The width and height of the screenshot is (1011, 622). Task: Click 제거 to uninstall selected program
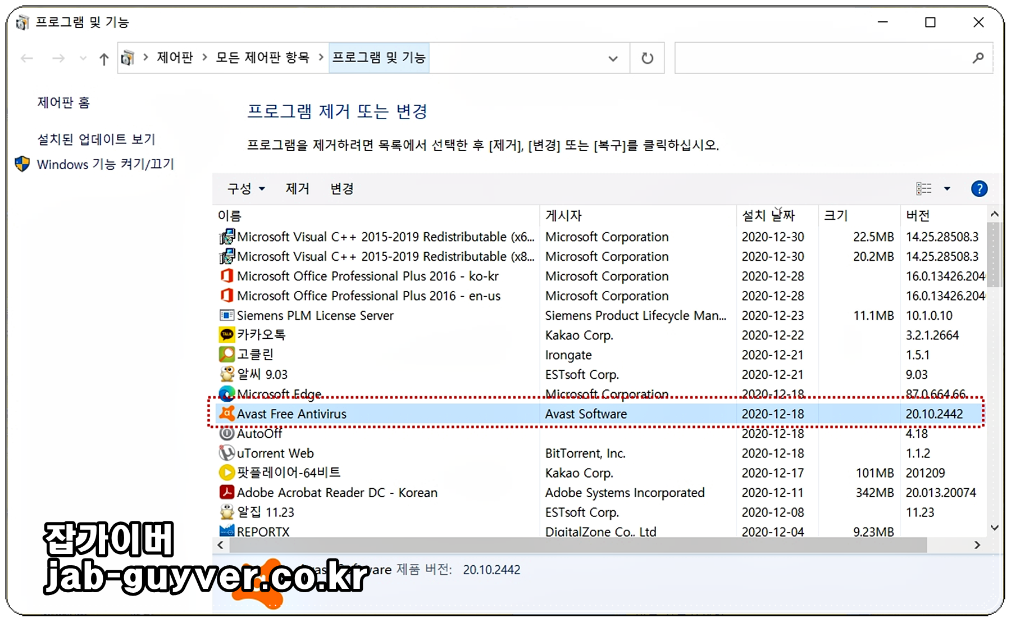[297, 189]
